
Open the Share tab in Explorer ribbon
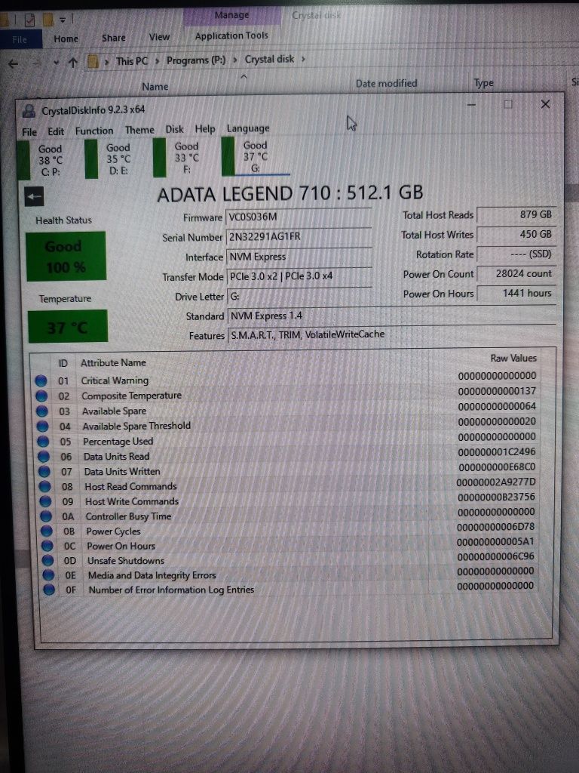pyautogui.click(x=113, y=38)
